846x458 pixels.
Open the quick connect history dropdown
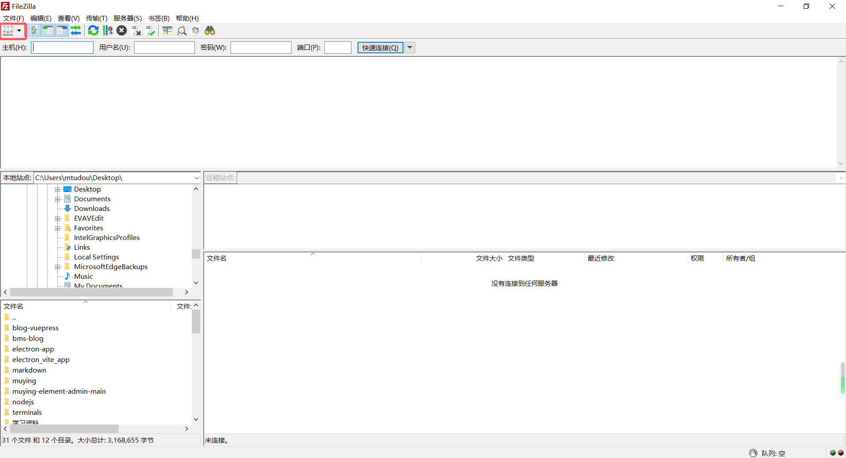tap(410, 48)
